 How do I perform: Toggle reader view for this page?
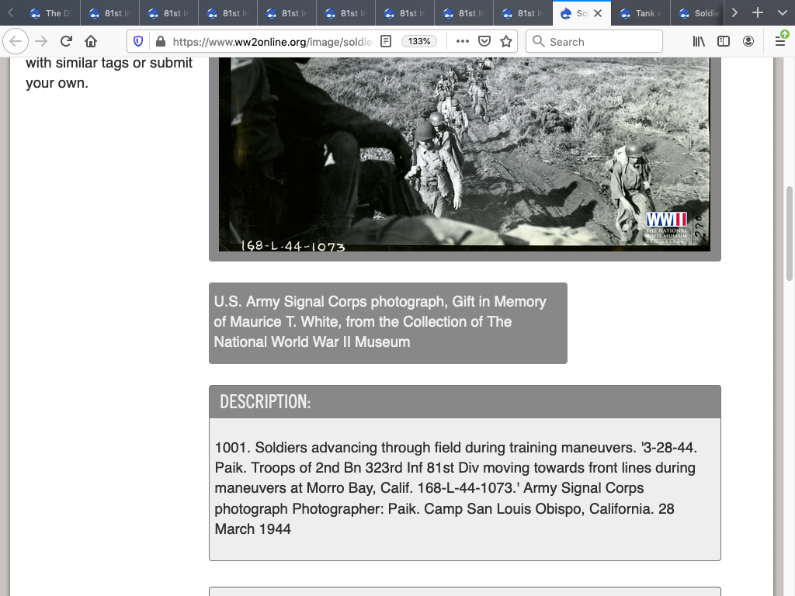386,41
